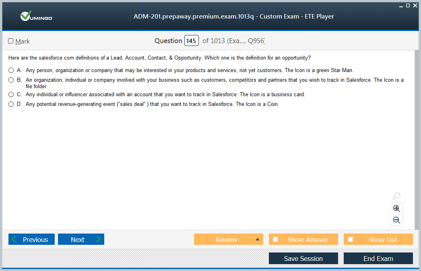
Task: Minimize the ETE Player window
Action: [x=401, y=5]
